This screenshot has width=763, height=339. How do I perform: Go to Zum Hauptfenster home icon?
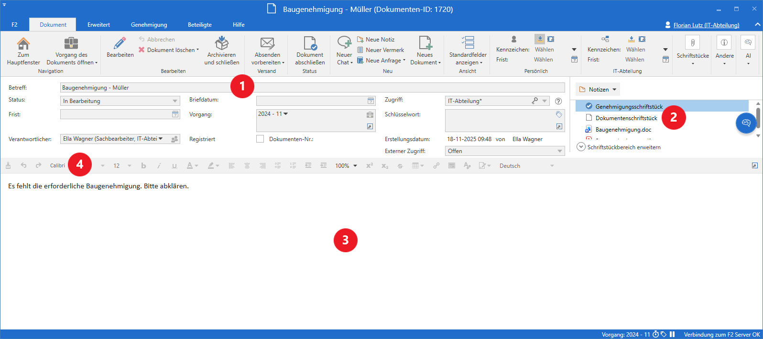(23, 44)
